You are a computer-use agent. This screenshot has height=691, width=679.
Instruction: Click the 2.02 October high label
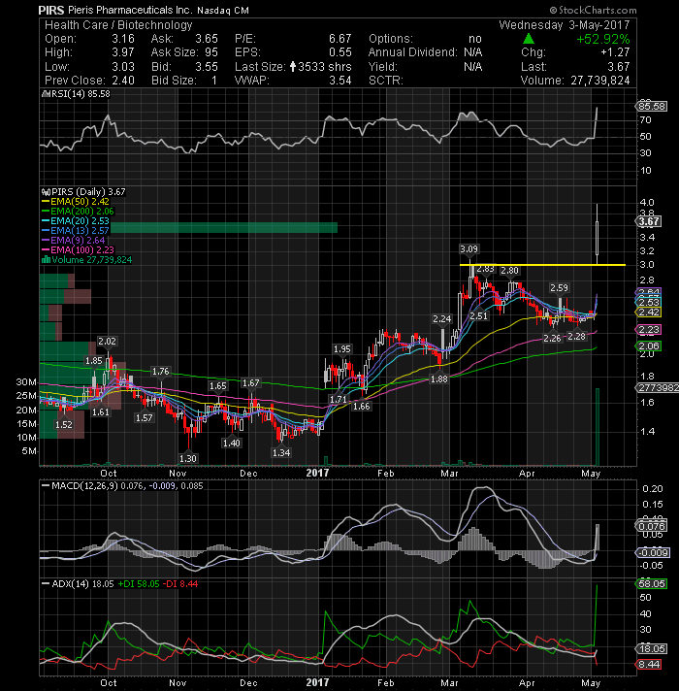[x=107, y=342]
